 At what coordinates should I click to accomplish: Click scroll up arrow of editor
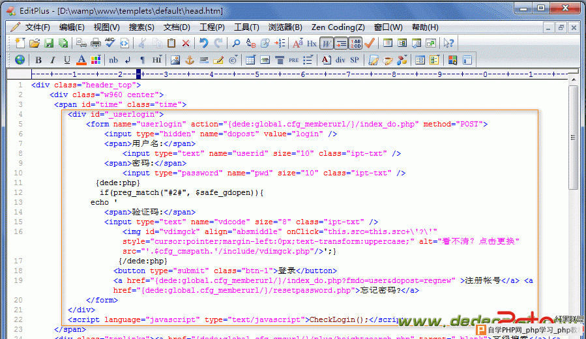click(573, 80)
